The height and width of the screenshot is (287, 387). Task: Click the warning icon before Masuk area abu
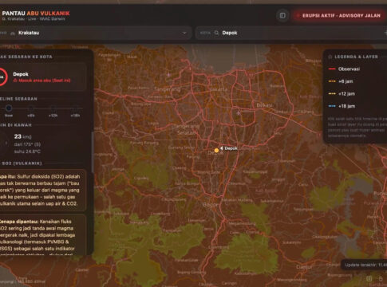coord(15,81)
